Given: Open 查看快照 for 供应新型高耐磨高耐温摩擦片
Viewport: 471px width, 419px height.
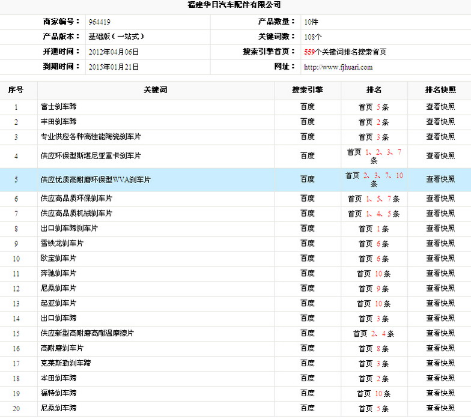Looking at the screenshot, I should (x=440, y=333).
